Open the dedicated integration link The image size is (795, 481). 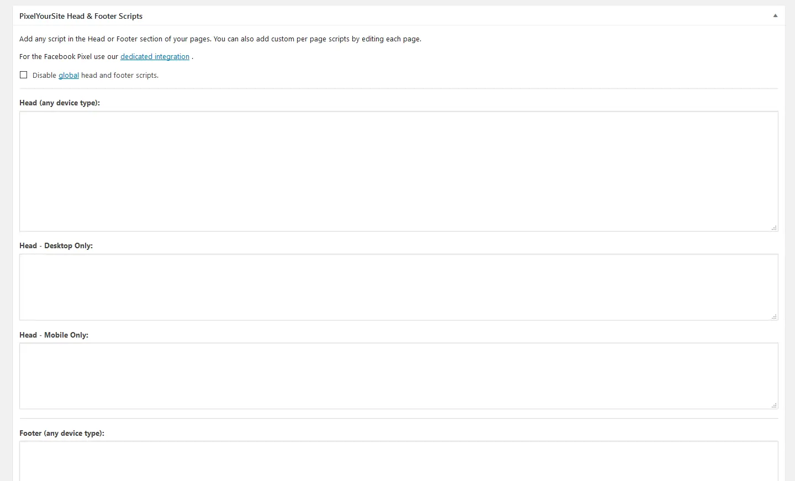point(155,56)
